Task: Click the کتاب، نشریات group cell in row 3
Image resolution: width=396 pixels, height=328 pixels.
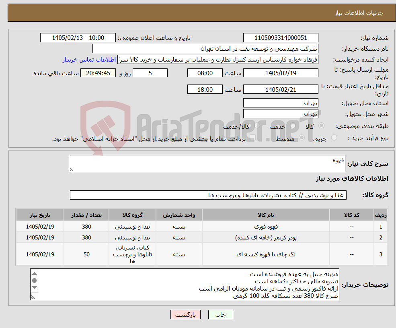Action: [x=132, y=254]
